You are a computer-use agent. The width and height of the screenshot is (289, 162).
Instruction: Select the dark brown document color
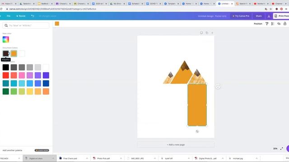pyautogui.click(x=6, y=54)
